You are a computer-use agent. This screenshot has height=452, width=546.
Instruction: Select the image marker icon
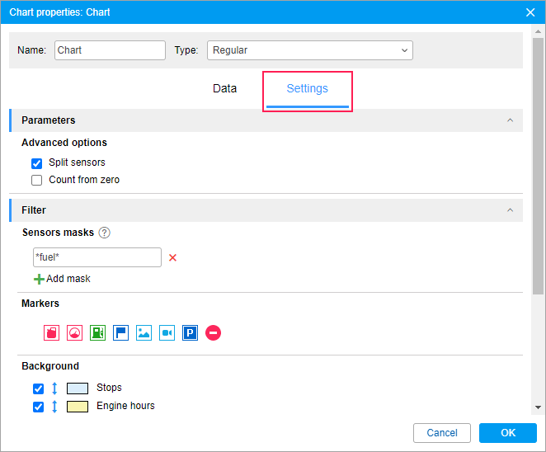[x=144, y=333]
